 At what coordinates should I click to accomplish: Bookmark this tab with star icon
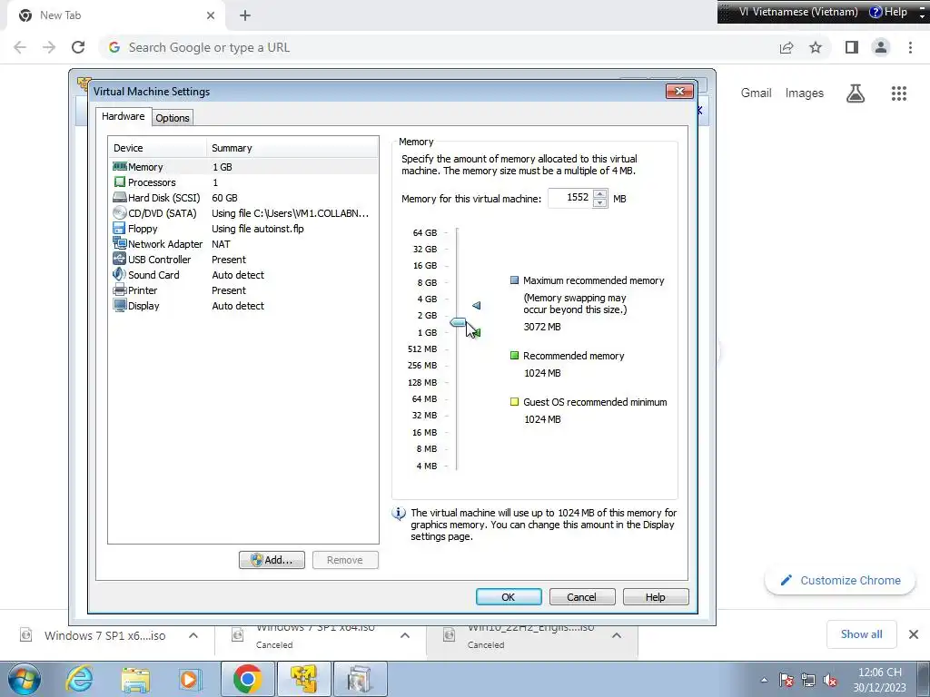[x=816, y=47]
